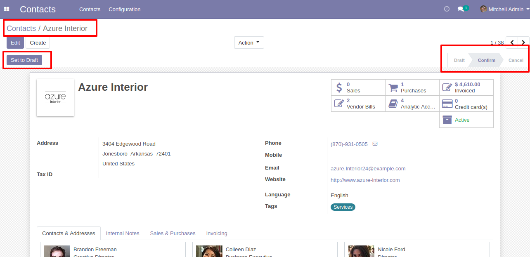Screen dimensions: 530x257
Task: Click Contacts breadcrumb link
Action: (21, 28)
